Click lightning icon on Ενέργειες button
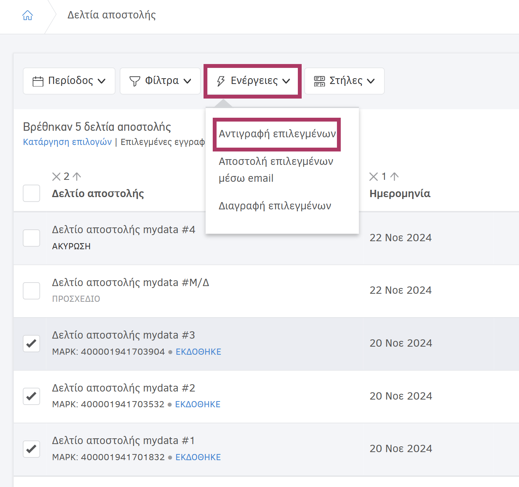 click(221, 81)
